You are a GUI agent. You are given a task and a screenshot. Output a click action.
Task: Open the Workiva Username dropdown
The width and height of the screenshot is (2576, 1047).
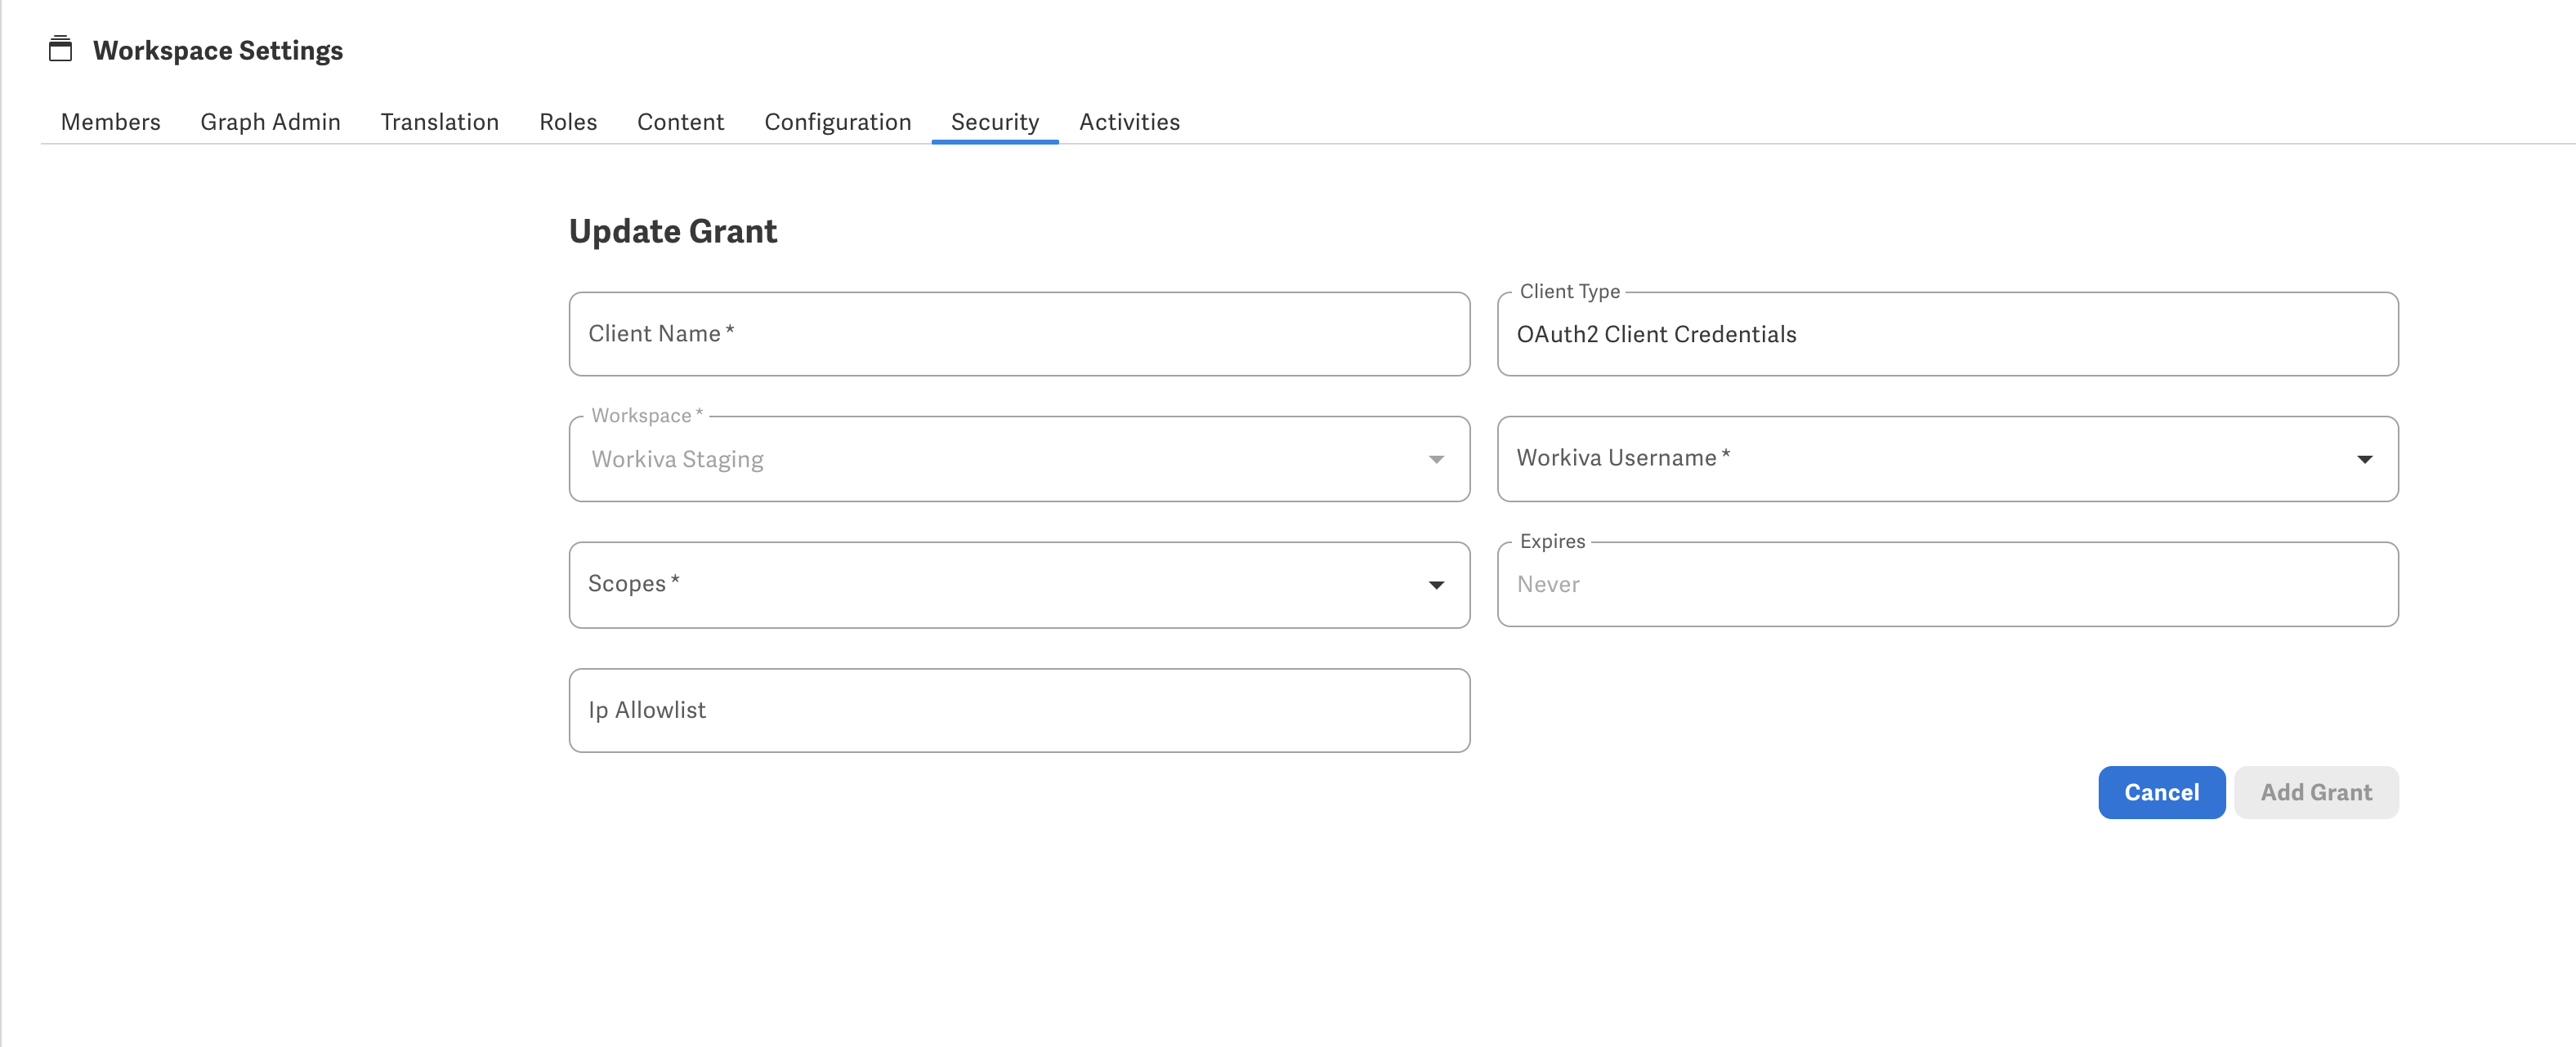(x=1947, y=458)
